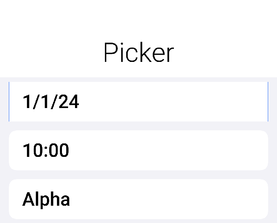Choose a new date from the 1/1/24 field
The height and width of the screenshot is (223, 277).
[138, 102]
